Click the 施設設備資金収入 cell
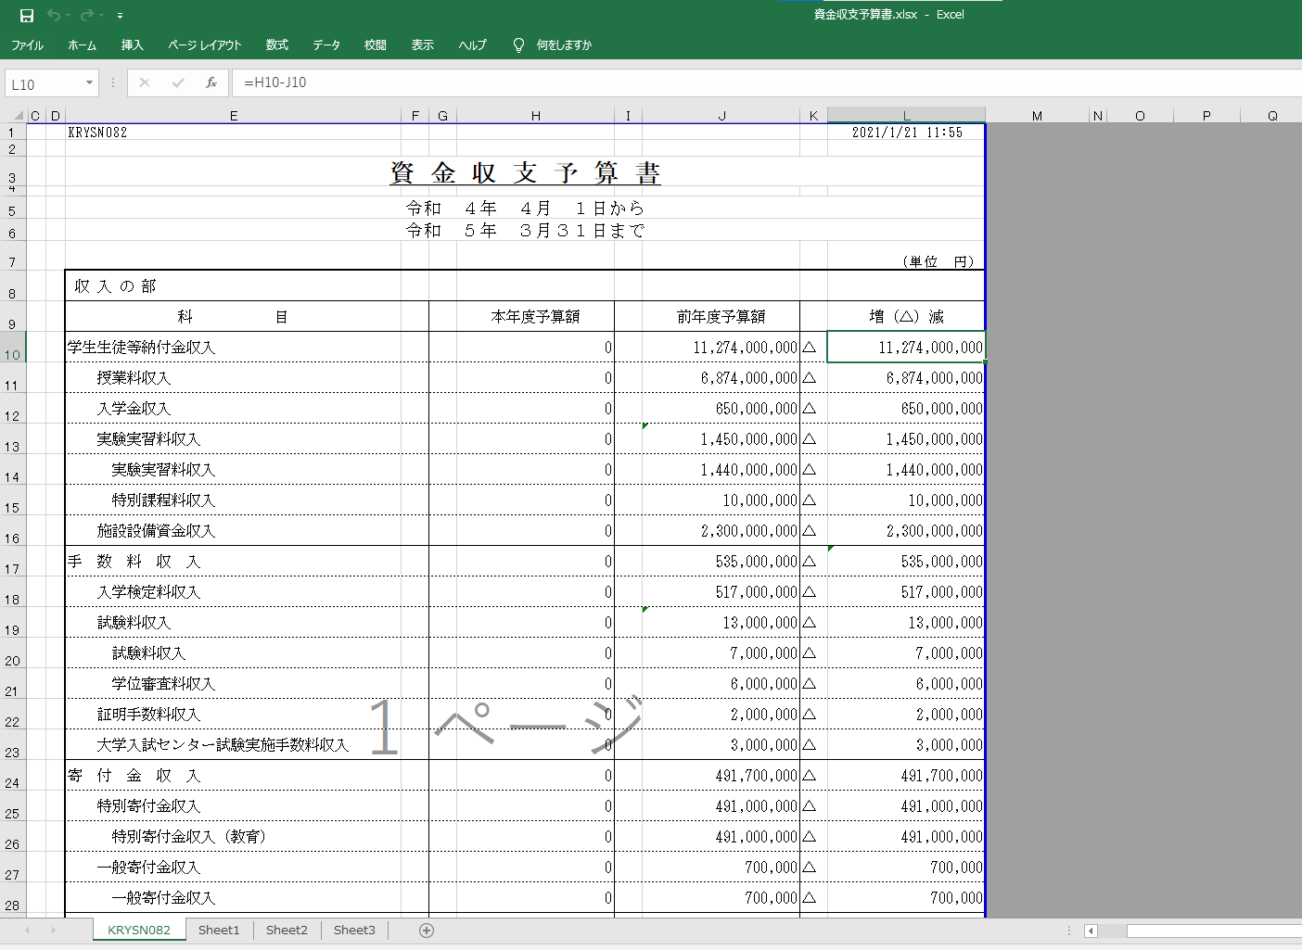The image size is (1302, 950). click(x=156, y=531)
